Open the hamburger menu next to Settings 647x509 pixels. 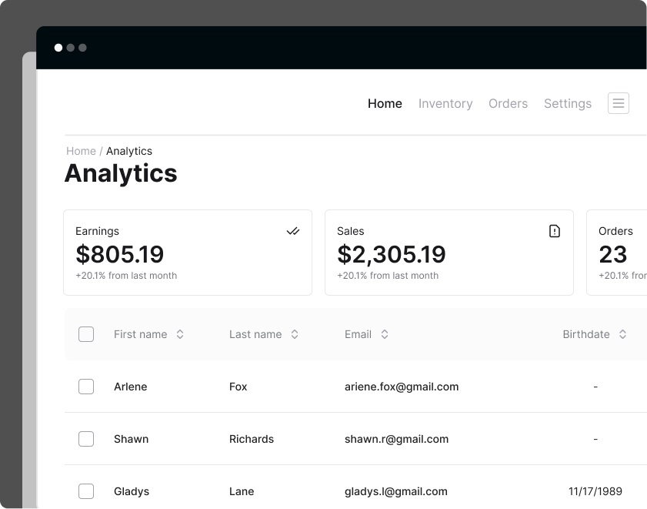(619, 102)
